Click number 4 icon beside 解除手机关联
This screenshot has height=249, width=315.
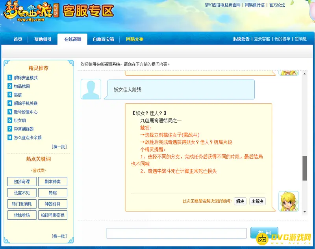tap(9, 103)
